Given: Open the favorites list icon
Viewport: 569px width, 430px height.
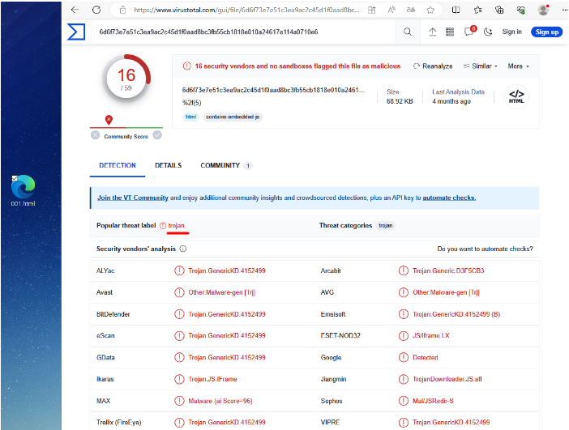Looking at the screenshot, I should tap(478, 11).
